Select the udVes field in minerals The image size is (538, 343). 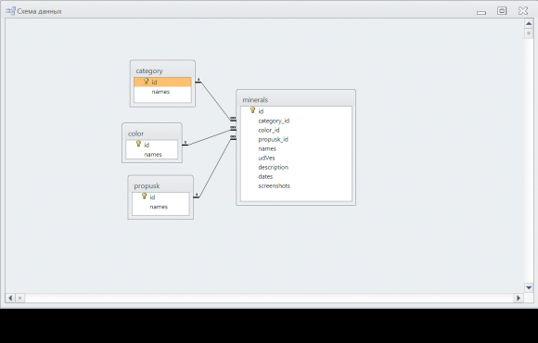pyautogui.click(x=296, y=158)
